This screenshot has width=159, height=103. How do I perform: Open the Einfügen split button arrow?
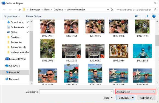click(133, 98)
